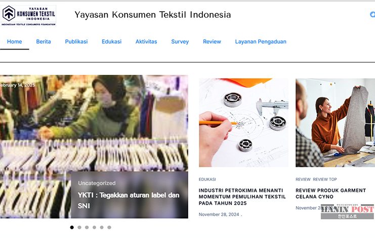Click the Yayasan Konsumen Tekstil Indonesia logo
The width and height of the screenshot is (375, 238).
28,15
